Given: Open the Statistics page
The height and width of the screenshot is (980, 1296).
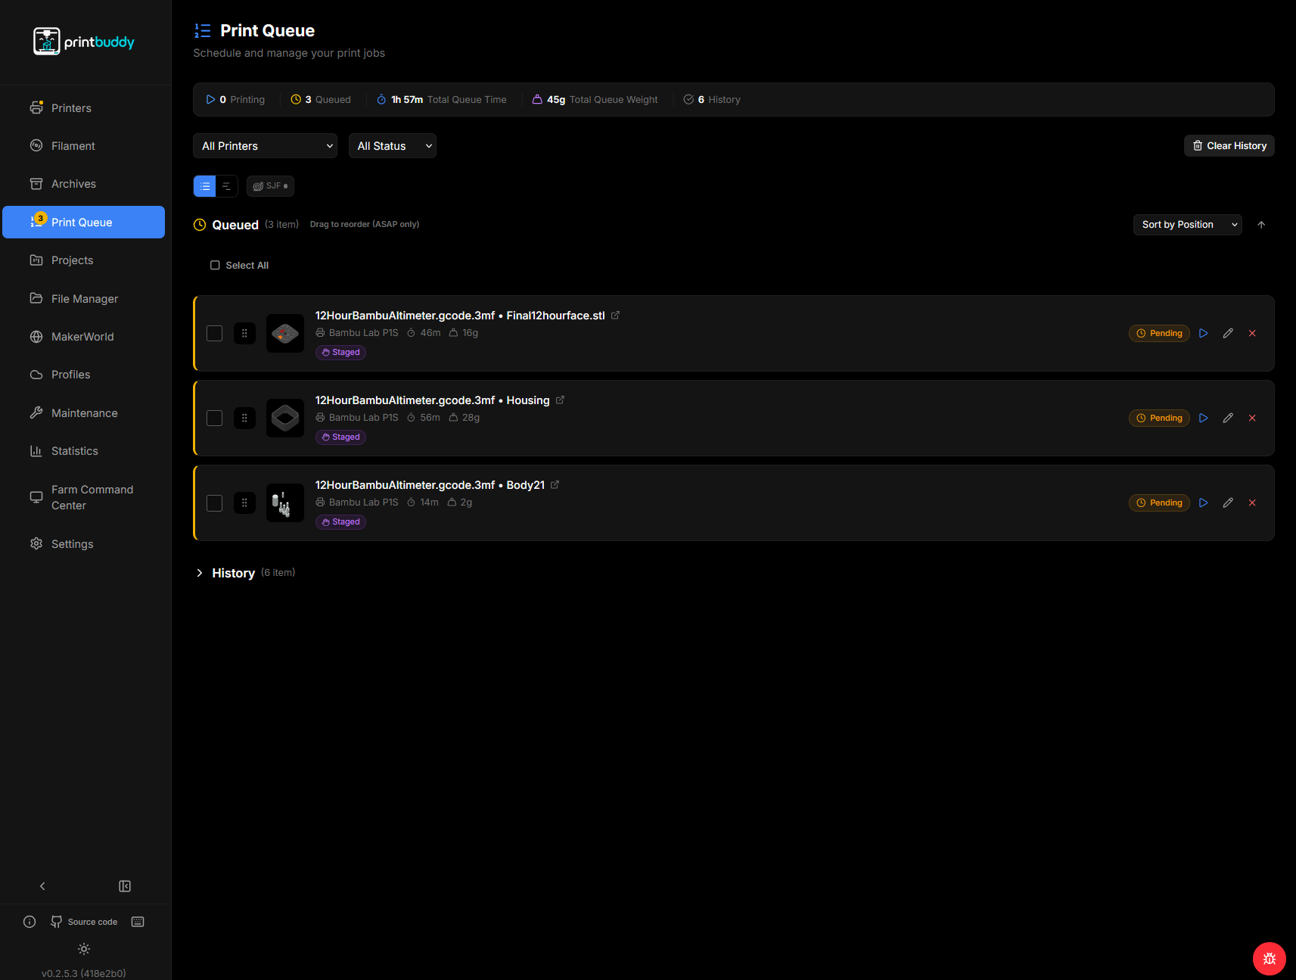Looking at the screenshot, I should tap(83, 451).
